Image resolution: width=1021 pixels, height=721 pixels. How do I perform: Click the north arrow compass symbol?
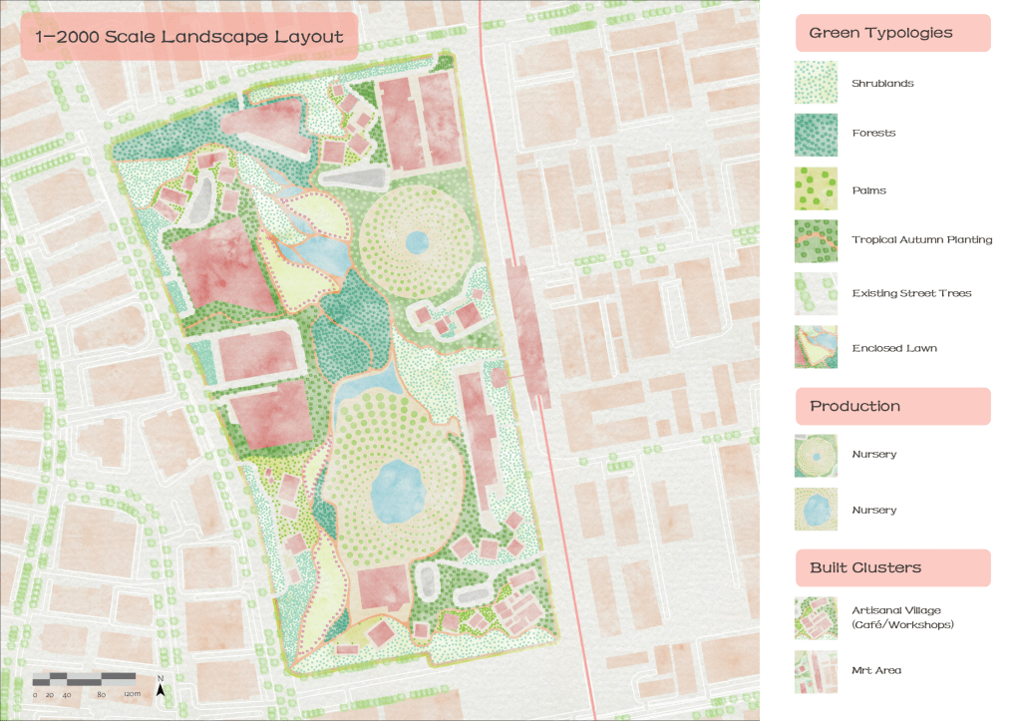161,686
